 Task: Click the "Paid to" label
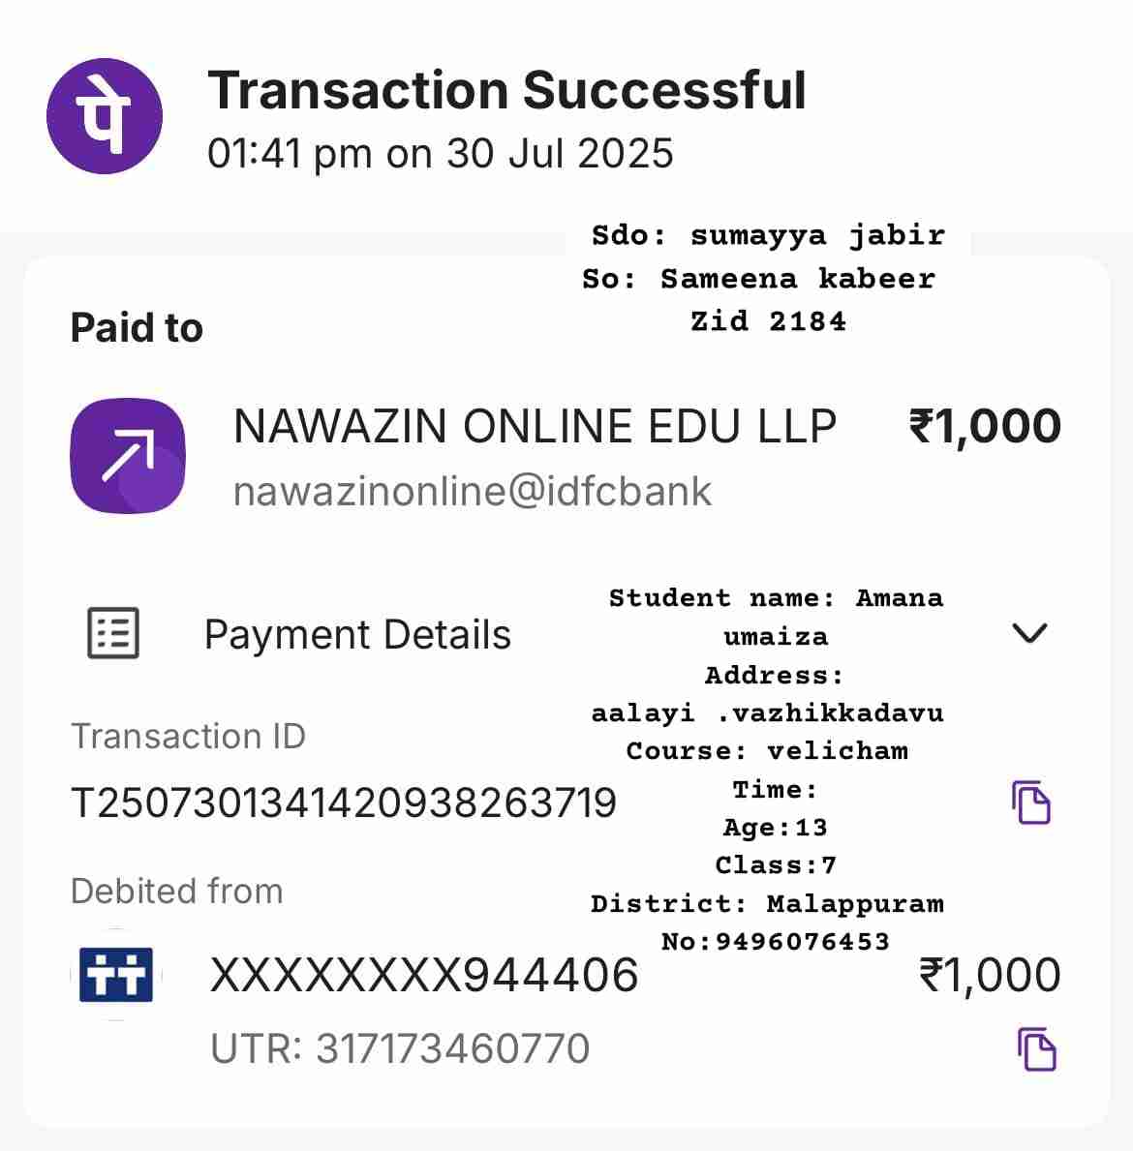click(137, 328)
